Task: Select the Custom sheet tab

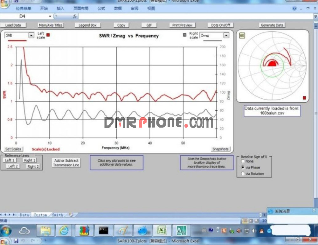Action: pyautogui.click(x=40, y=215)
